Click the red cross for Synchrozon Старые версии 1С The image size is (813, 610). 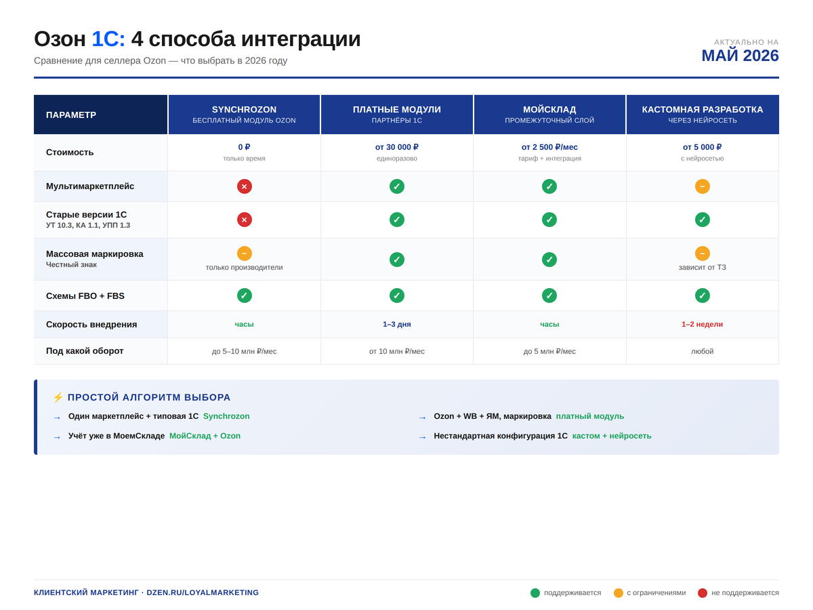click(x=245, y=220)
